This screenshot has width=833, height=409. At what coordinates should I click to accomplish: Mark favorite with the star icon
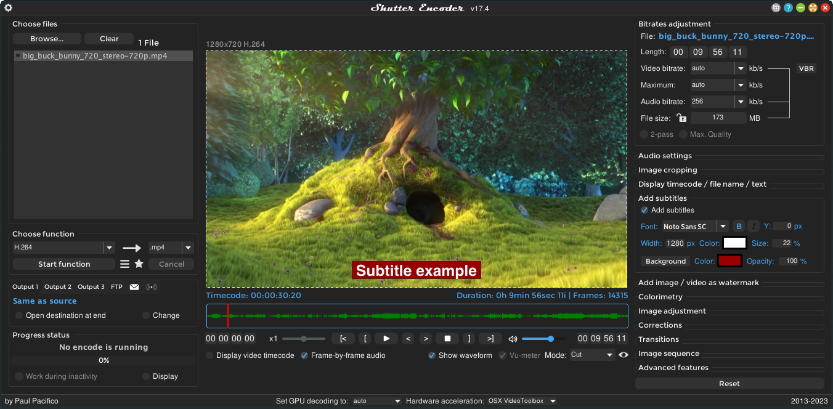click(139, 264)
